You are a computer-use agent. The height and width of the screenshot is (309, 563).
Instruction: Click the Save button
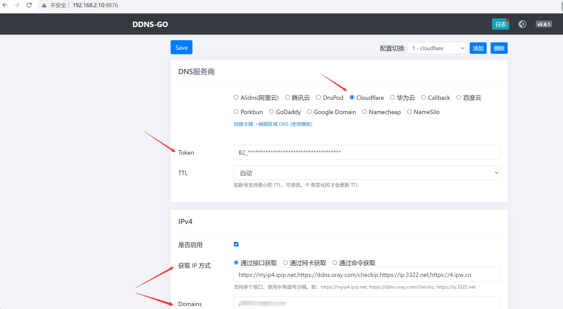point(181,47)
